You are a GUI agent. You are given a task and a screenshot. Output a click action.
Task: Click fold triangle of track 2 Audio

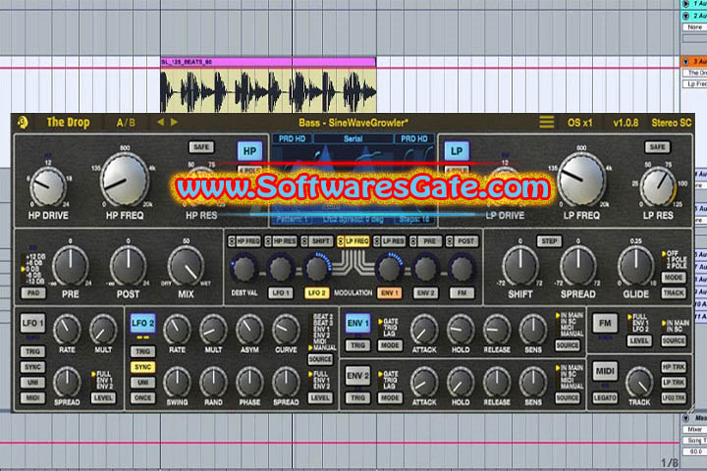[685, 16]
